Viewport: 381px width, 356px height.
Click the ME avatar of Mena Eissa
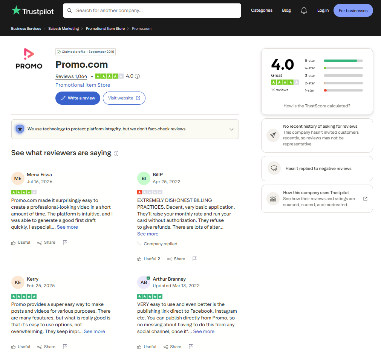click(x=18, y=179)
